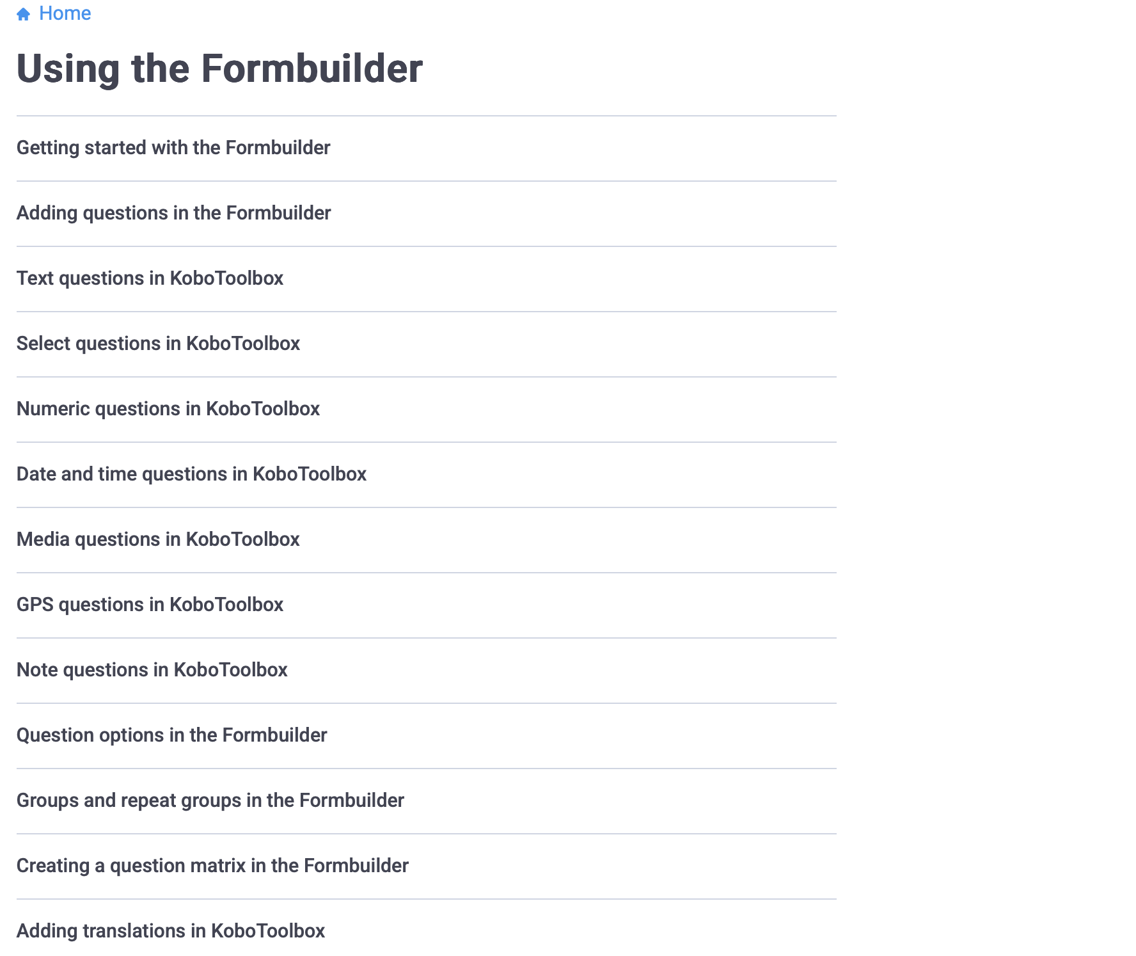This screenshot has height=956, width=1136.
Task: Open "Adding translations in KoboToolbox" article
Action: pos(170,931)
